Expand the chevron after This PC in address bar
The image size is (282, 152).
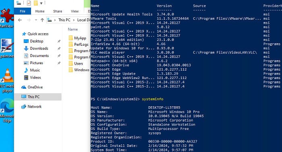click(x=74, y=20)
